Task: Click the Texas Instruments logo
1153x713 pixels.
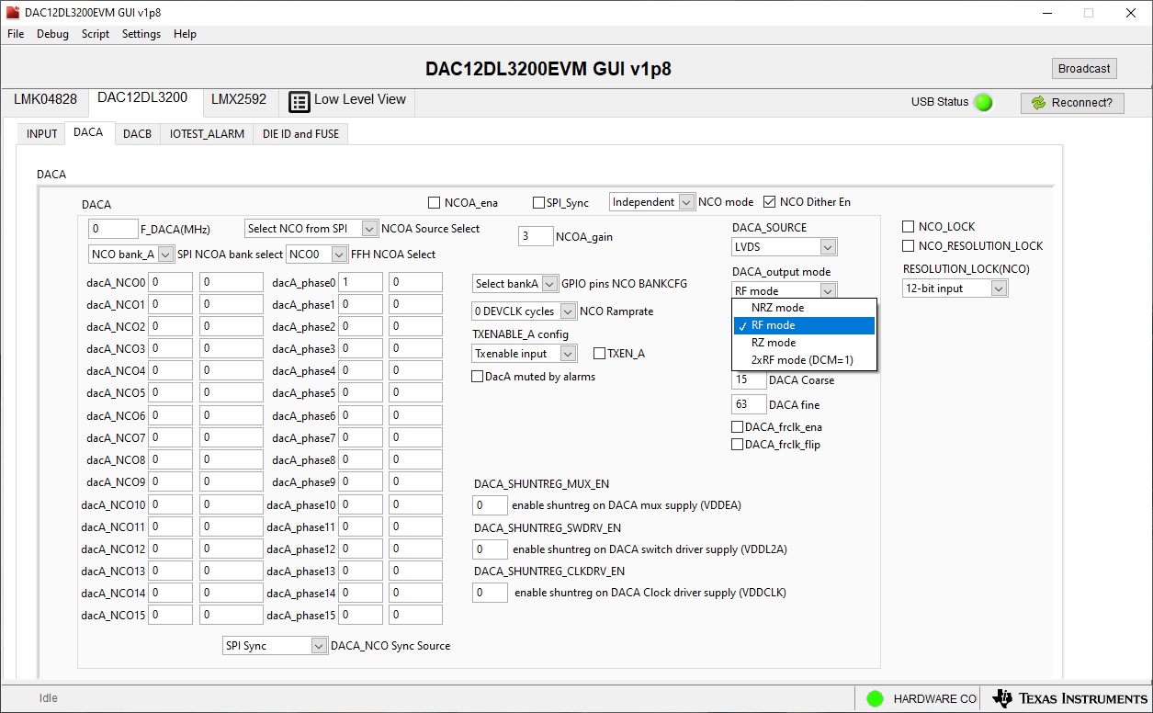Action: point(1066,698)
